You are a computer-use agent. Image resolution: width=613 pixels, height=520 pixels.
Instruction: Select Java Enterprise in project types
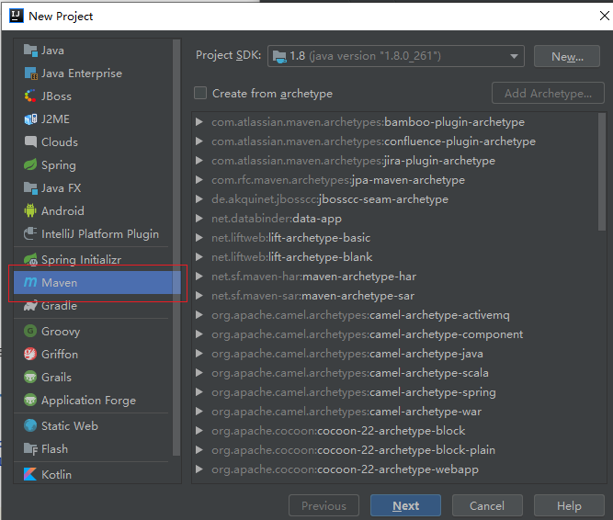(81, 73)
